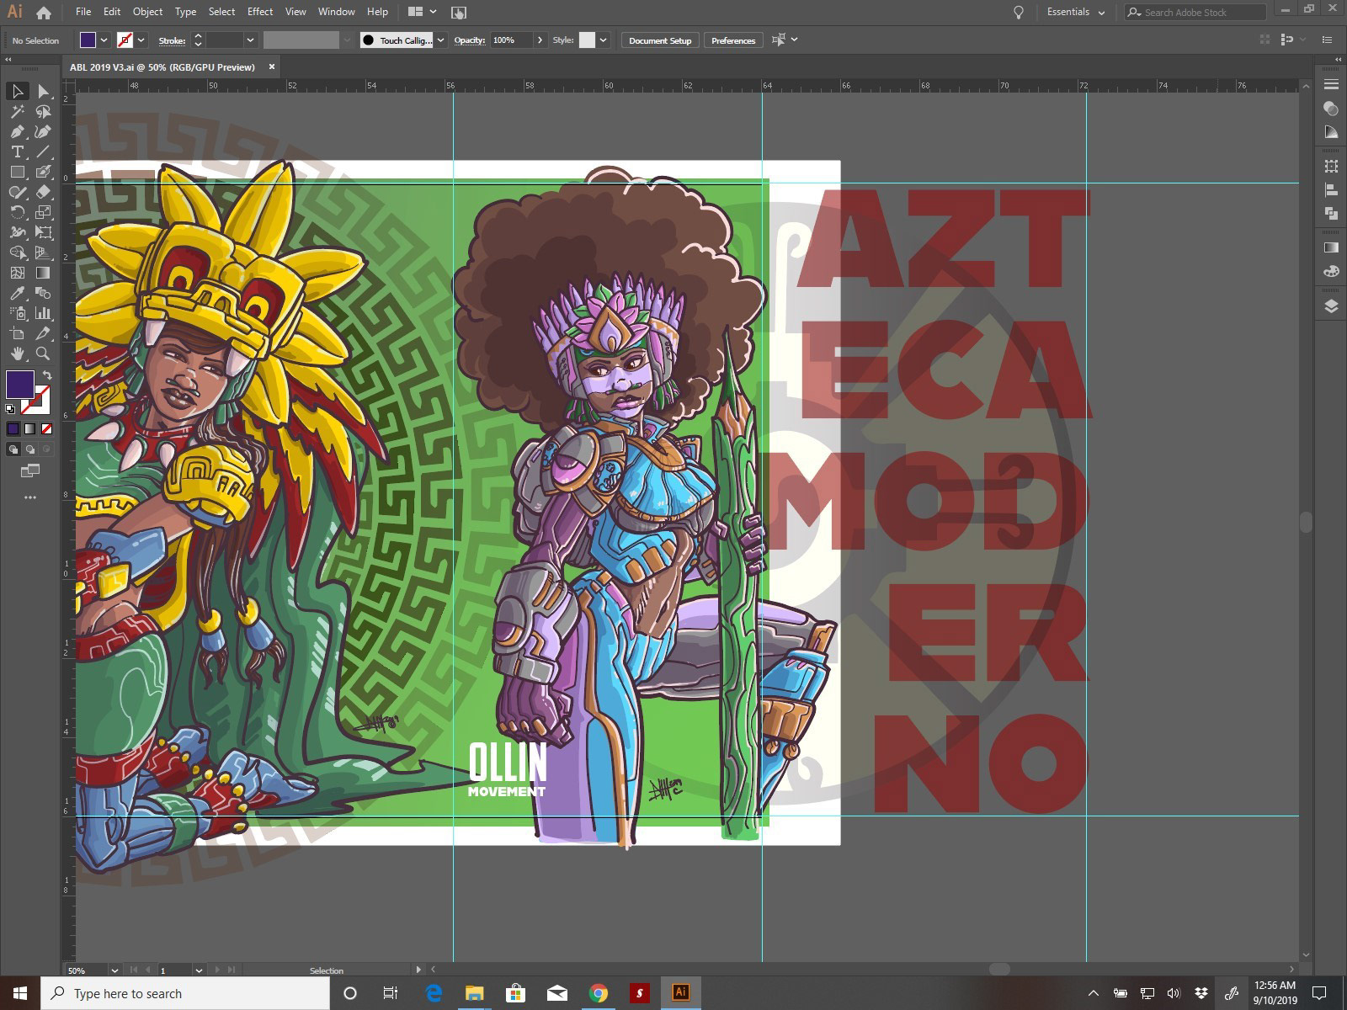Select the Column Graph tool
This screenshot has height=1010, width=1347.
tap(43, 313)
